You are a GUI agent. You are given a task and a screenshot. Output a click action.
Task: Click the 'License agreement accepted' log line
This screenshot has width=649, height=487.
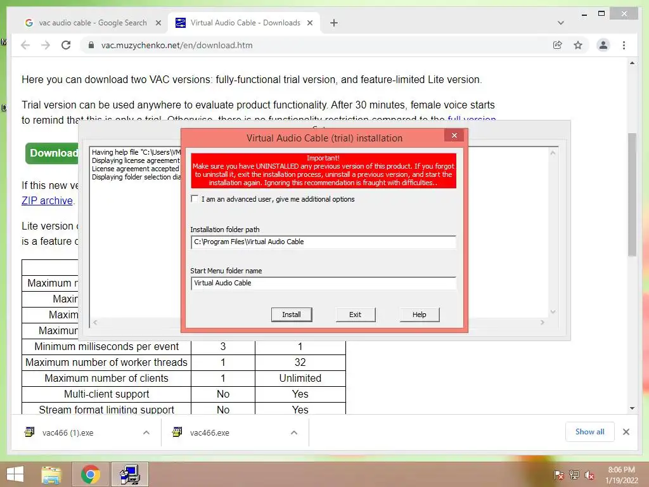136,169
